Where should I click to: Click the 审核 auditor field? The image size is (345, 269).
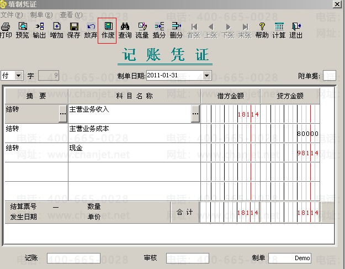(188, 258)
